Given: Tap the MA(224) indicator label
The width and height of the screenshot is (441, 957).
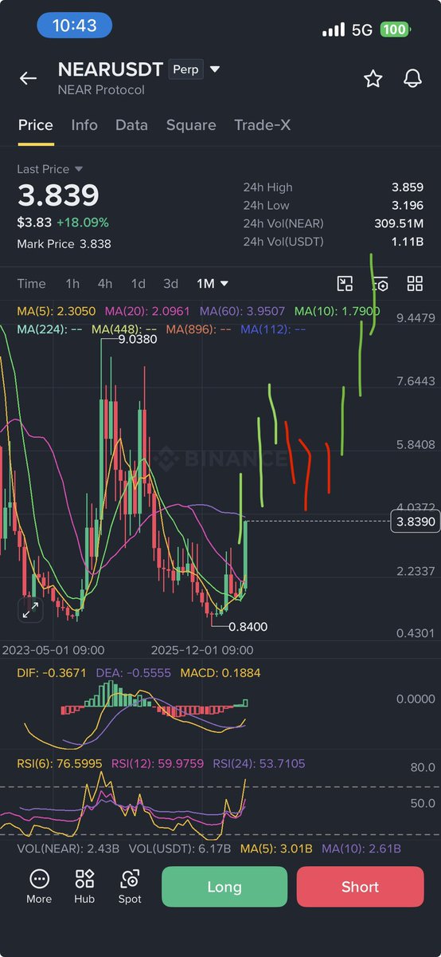Looking at the screenshot, I should pos(51,329).
